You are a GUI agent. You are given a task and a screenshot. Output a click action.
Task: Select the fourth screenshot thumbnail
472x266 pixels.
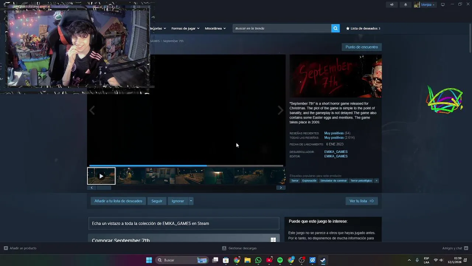(x=190, y=176)
